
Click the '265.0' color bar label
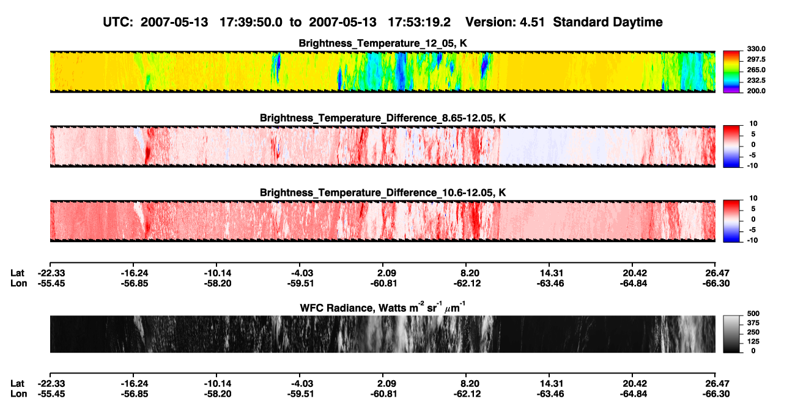pos(756,70)
